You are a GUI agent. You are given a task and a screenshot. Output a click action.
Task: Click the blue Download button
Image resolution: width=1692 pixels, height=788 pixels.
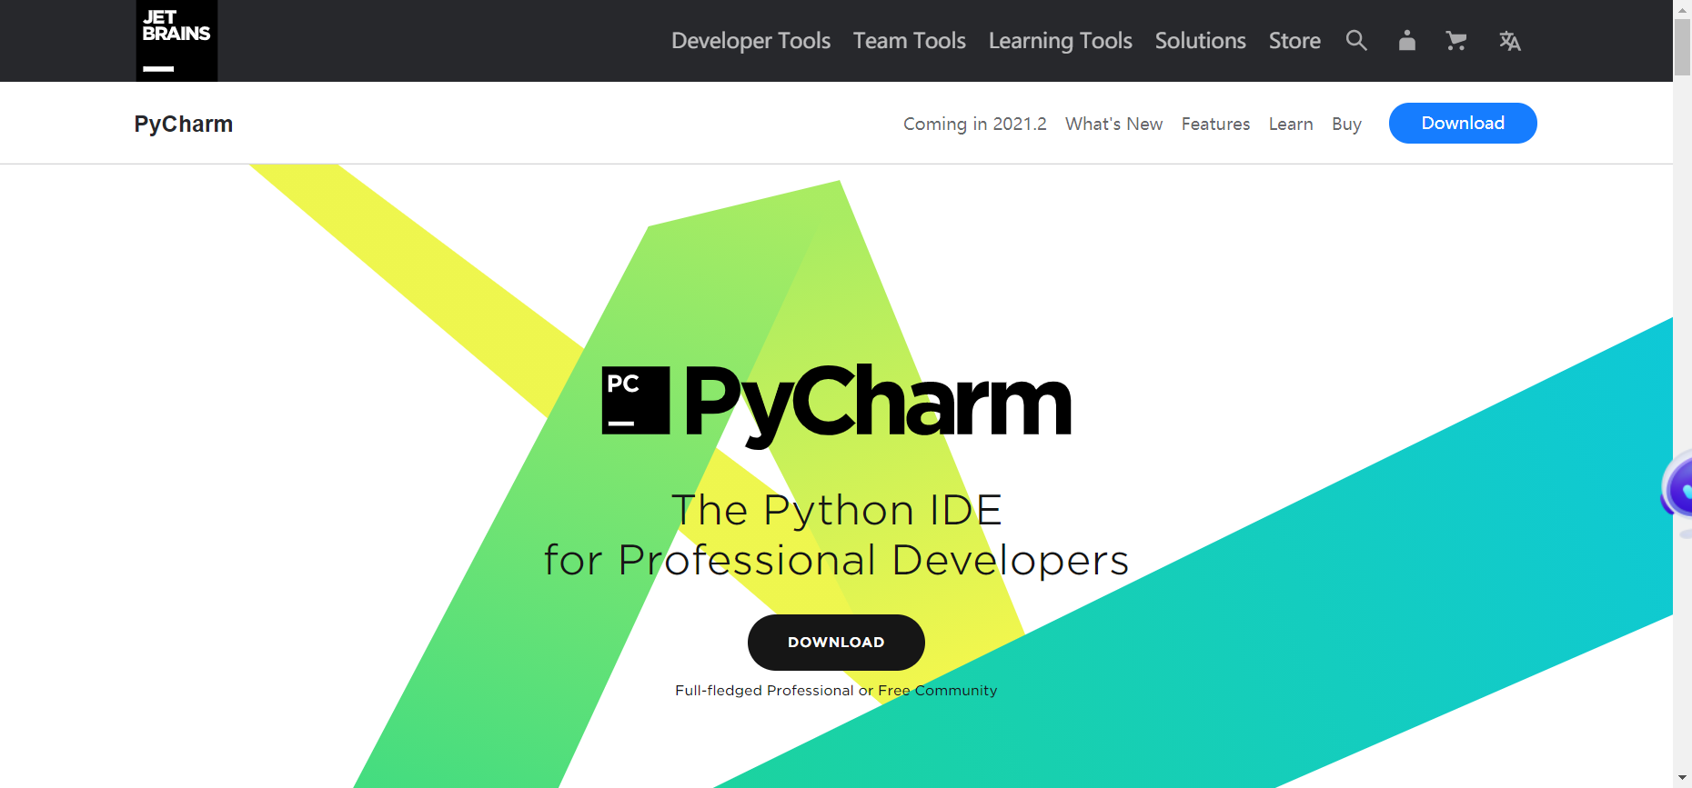pos(1463,123)
